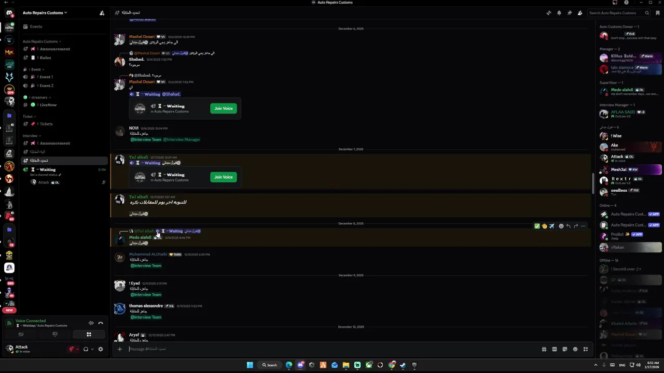Open the Tickets channel
The height and width of the screenshot is (373, 664).
pyautogui.click(x=64, y=124)
